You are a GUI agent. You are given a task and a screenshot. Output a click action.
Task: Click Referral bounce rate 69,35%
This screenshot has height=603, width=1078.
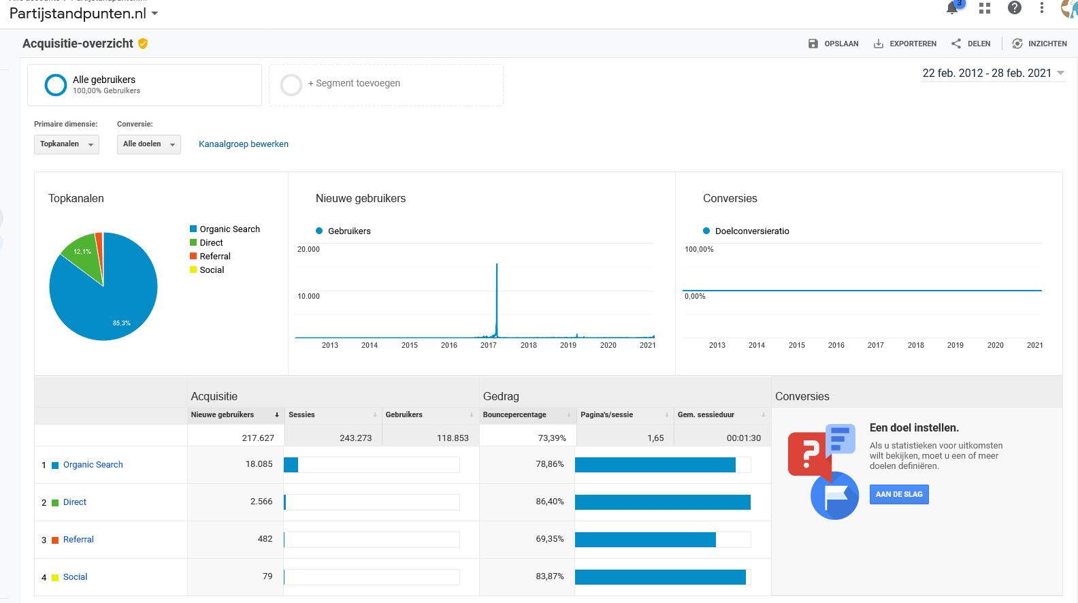[550, 539]
